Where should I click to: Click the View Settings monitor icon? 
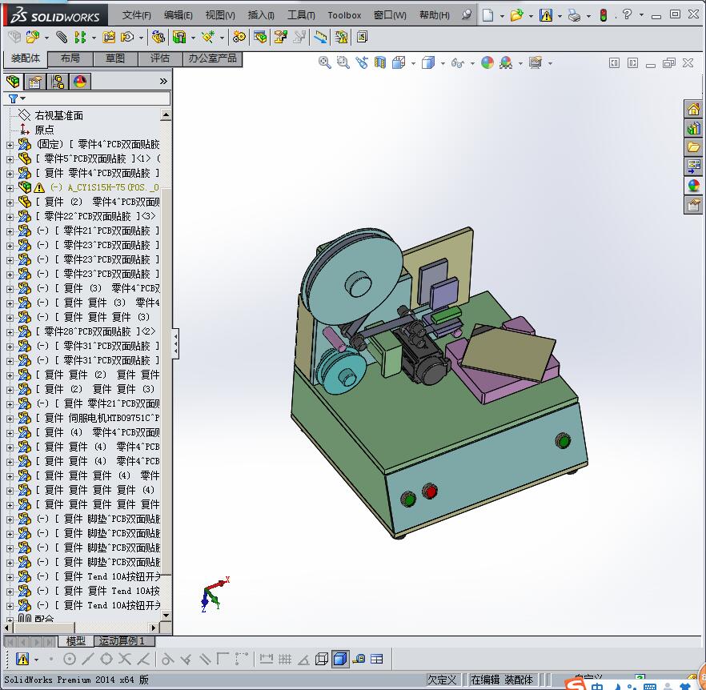(536, 62)
